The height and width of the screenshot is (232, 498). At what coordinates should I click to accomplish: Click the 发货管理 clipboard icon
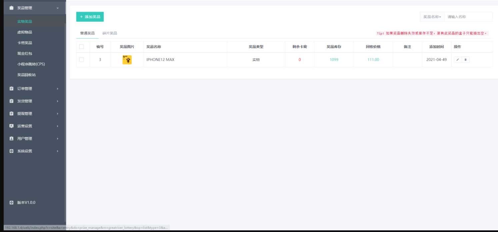[x=12, y=101]
